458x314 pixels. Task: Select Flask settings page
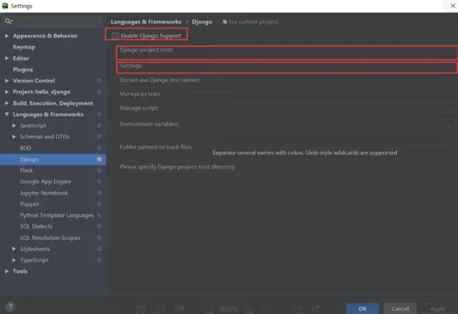coord(26,171)
